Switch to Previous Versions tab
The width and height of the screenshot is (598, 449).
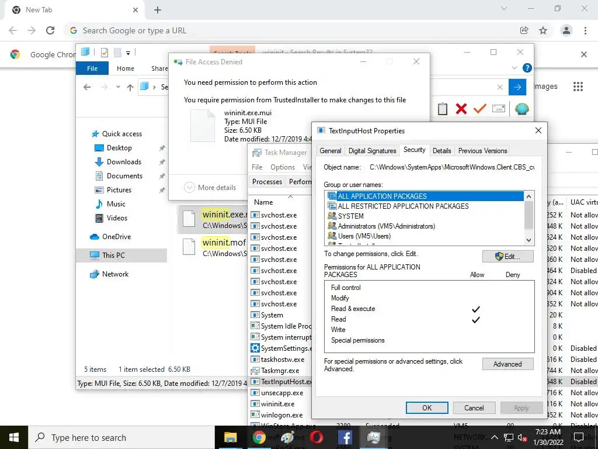482,151
